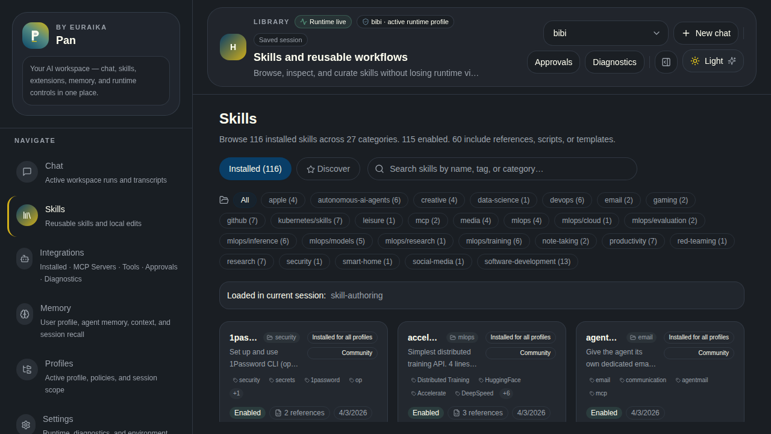This screenshot has height=434, width=771.
Task: Select the Profiles sidebar icon
Action: [27, 370]
